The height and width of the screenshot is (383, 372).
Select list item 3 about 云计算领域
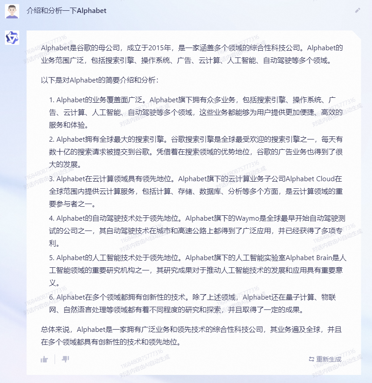[196, 191]
